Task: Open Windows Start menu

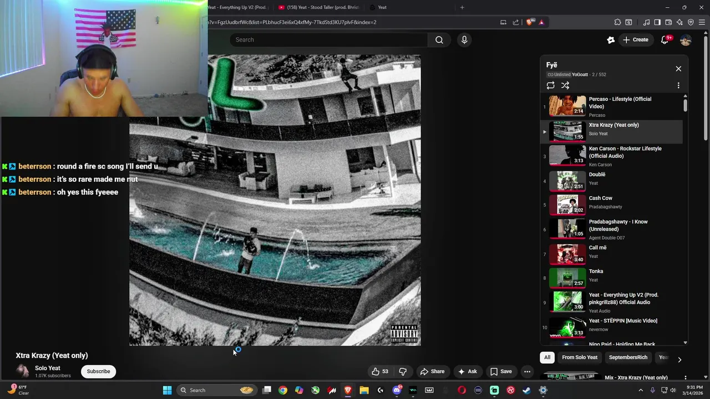Action: point(167,390)
